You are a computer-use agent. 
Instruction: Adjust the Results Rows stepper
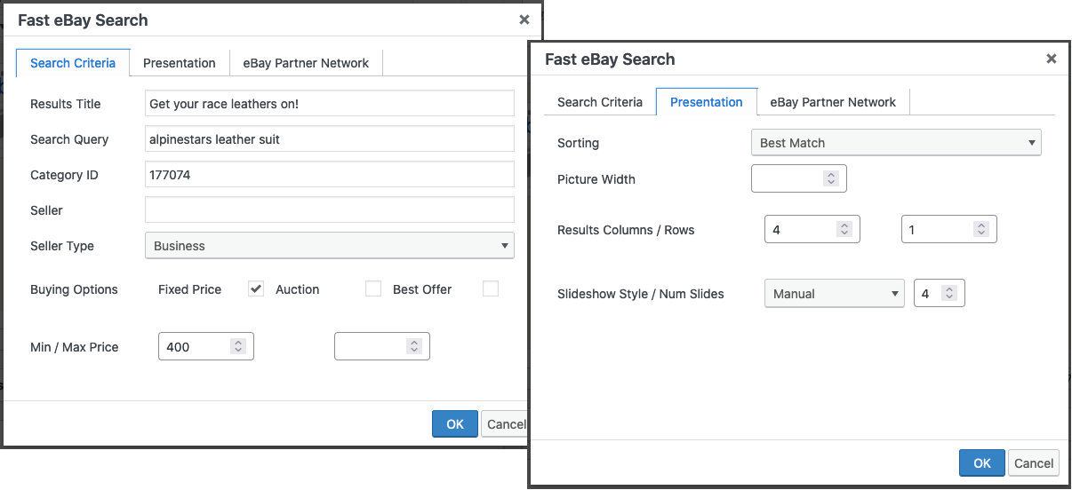[x=980, y=229]
